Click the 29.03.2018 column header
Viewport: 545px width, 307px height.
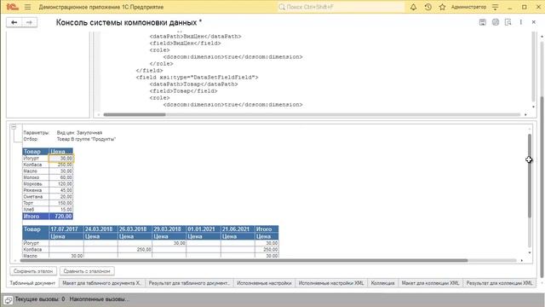(x=169, y=229)
